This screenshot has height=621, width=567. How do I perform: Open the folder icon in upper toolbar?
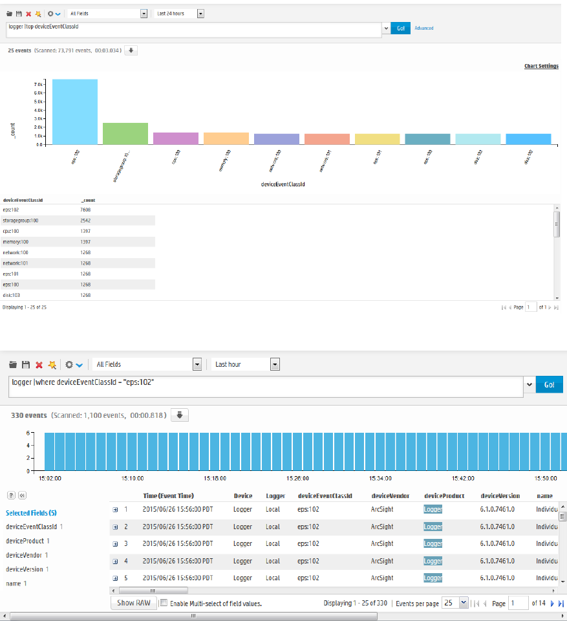point(10,14)
